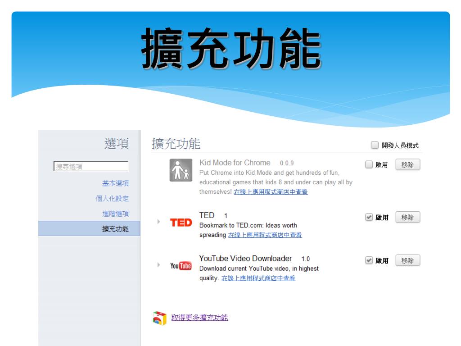Click the YouTube Video Downloader title text
Image resolution: width=461 pixels, height=346 pixels.
coord(245,259)
